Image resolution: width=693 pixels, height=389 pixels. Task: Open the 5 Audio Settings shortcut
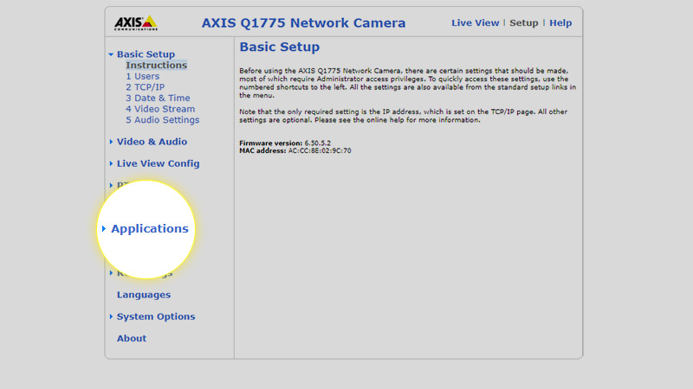point(162,120)
